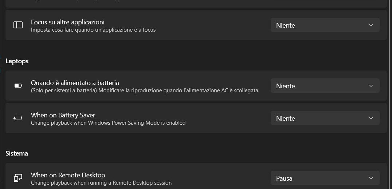Click the Remote Desktop icon
The image size is (392, 189).
(18, 178)
